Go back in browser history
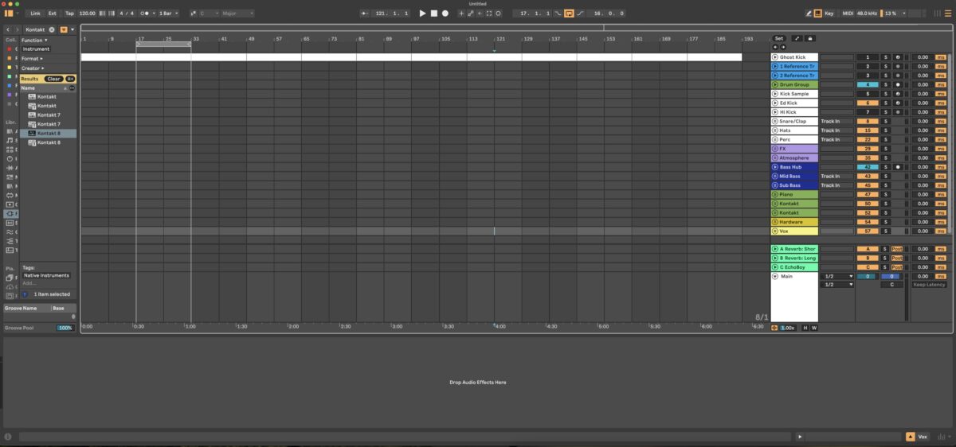The height and width of the screenshot is (447, 956). coord(7,29)
